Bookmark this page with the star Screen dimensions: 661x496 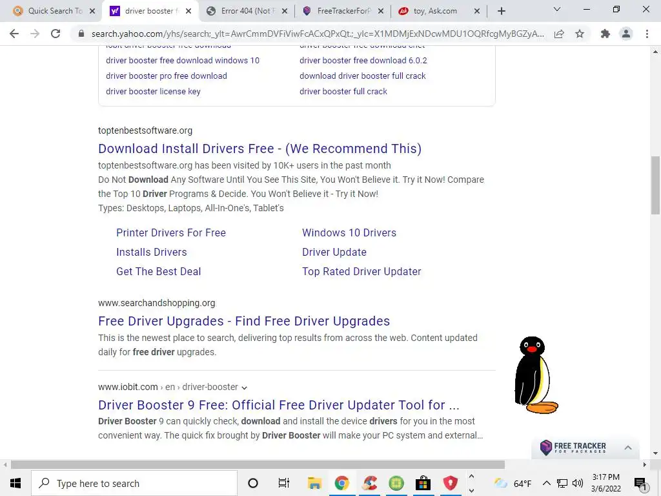coord(580,34)
